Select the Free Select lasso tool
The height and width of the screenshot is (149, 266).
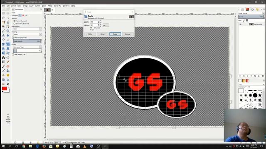(x=3, y=18)
